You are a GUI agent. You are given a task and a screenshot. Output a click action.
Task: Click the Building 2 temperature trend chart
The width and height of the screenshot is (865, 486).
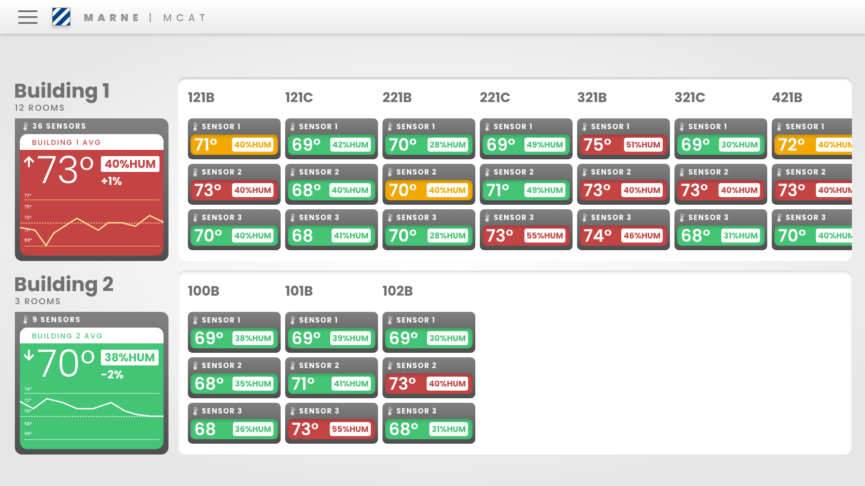[x=92, y=414]
